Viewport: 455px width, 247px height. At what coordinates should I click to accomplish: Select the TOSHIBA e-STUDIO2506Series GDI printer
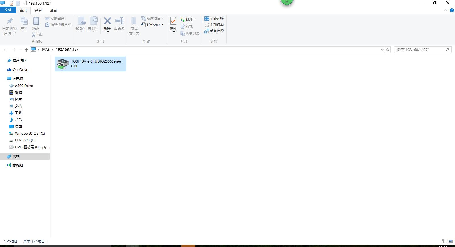coord(90,64)
